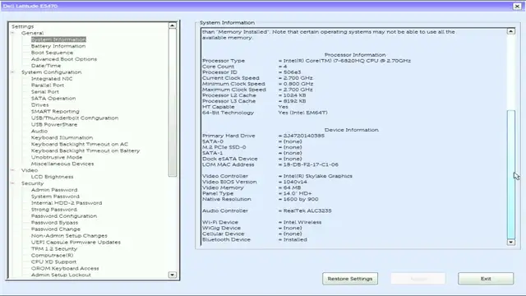Click the Panel Type value 14.0" HD+
Image resolution: width=526 pixels, height=296 pixels.
point(298,193)
